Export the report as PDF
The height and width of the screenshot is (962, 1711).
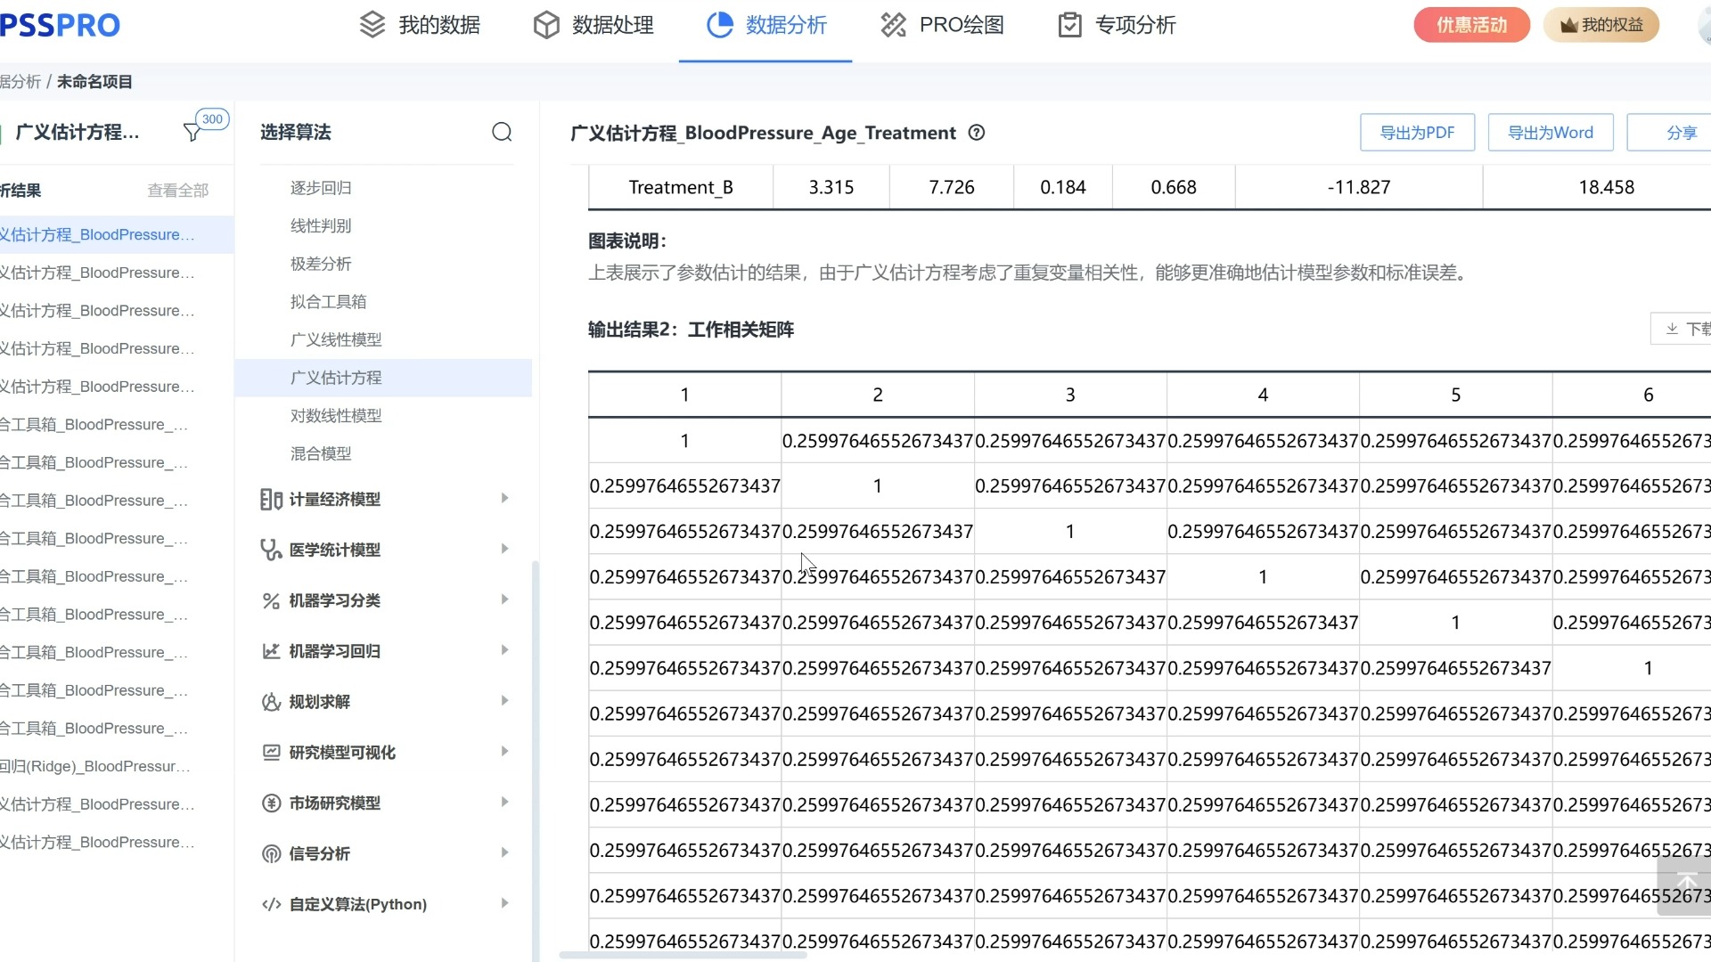(x=1416, y=133)
